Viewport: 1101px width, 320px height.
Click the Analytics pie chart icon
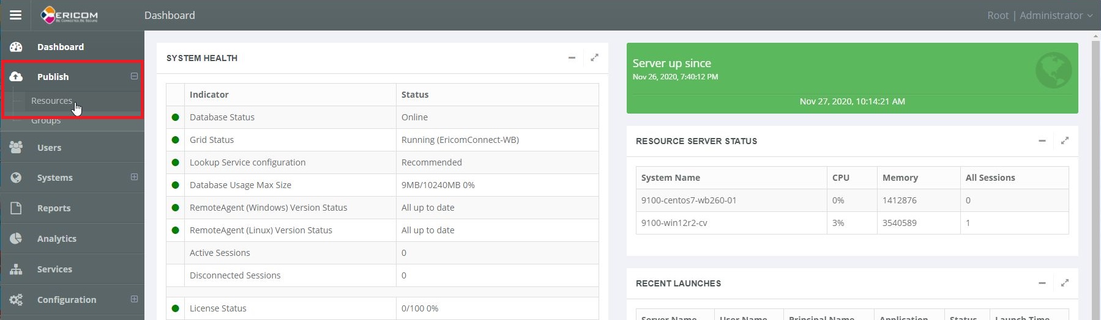17,238
